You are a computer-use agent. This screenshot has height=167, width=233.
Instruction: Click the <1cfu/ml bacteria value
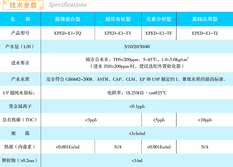137,133
